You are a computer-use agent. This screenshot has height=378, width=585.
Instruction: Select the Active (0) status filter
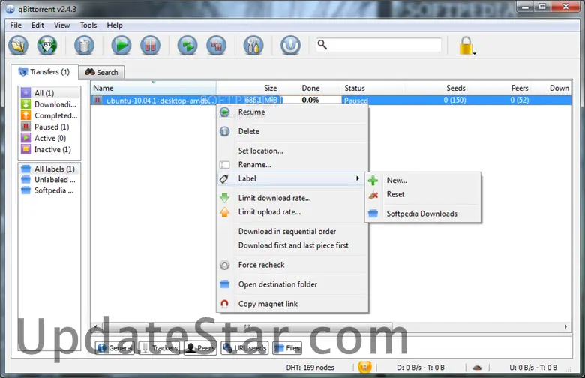49,138
